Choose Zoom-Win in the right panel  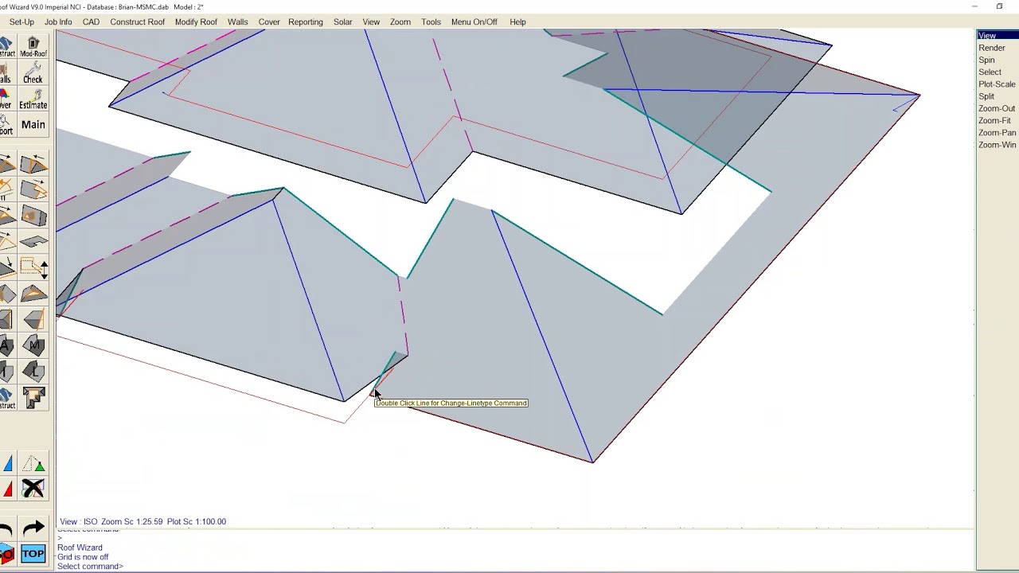pos(997,145)
